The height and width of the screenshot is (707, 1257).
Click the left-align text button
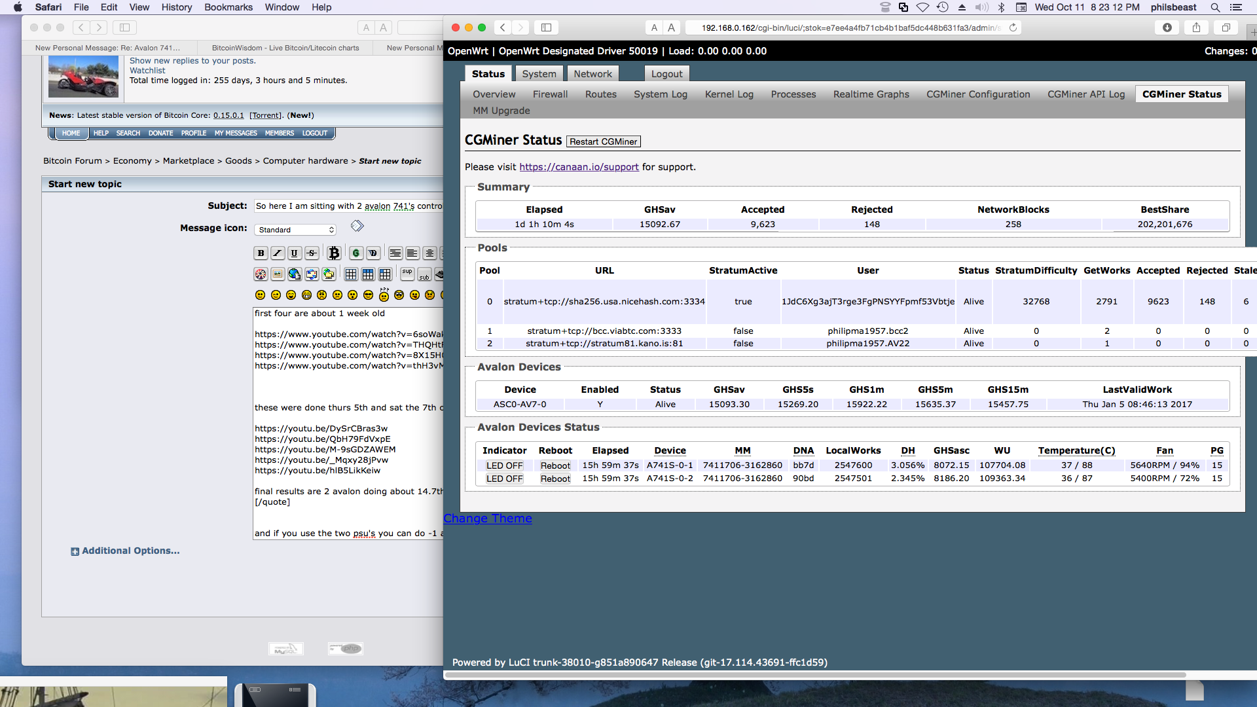coord(412,253)
